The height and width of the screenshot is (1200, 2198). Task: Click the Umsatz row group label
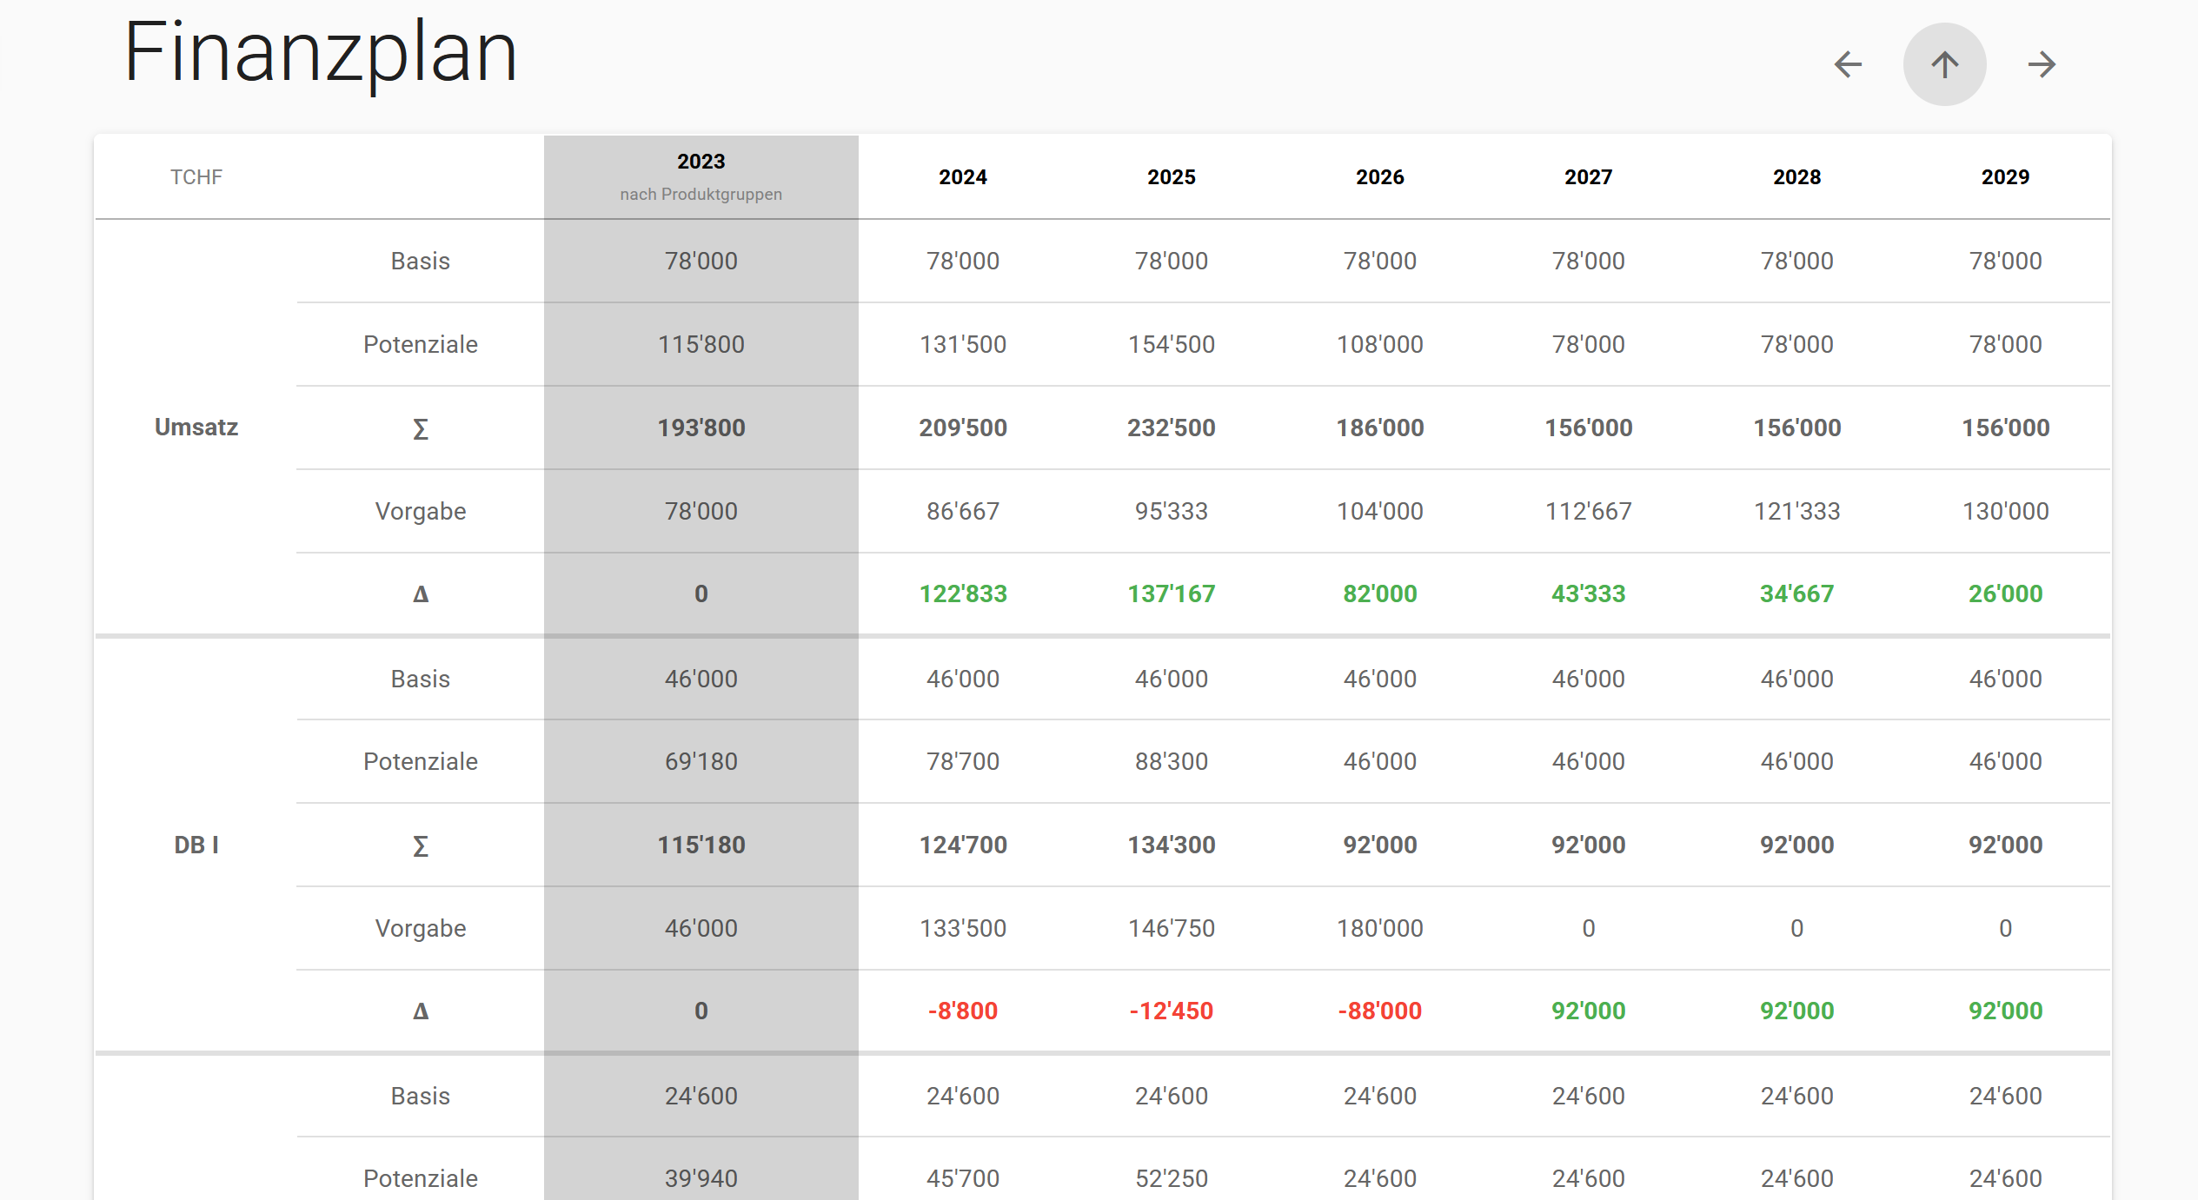pos(196,428)
